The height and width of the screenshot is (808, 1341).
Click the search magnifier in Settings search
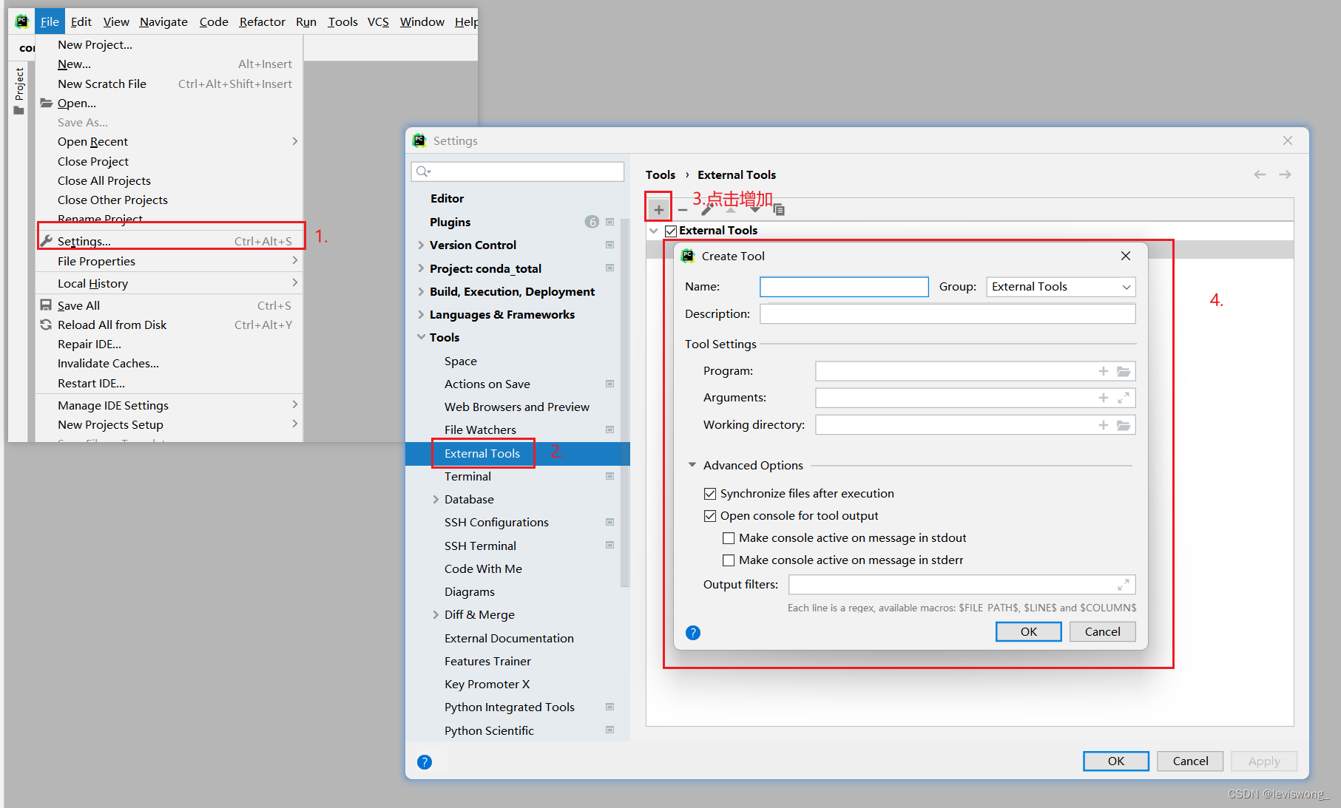tap(423, 172)
